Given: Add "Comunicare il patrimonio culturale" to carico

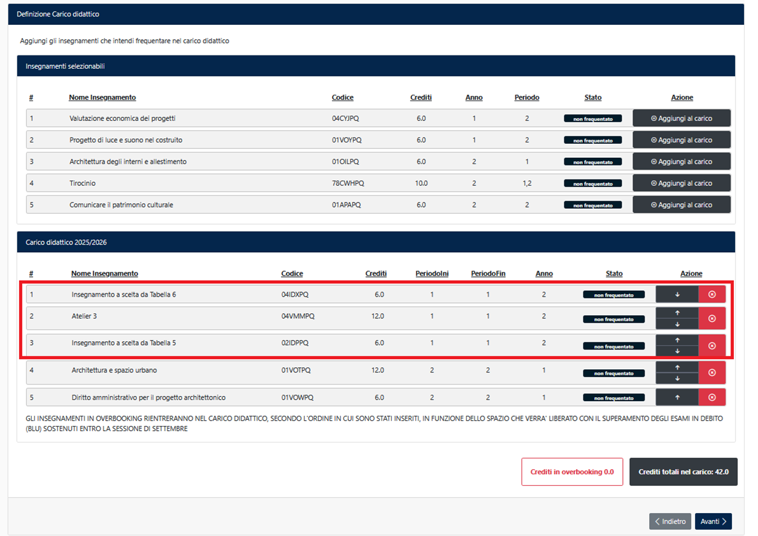Looking at the screenshot, I should 681,204.
